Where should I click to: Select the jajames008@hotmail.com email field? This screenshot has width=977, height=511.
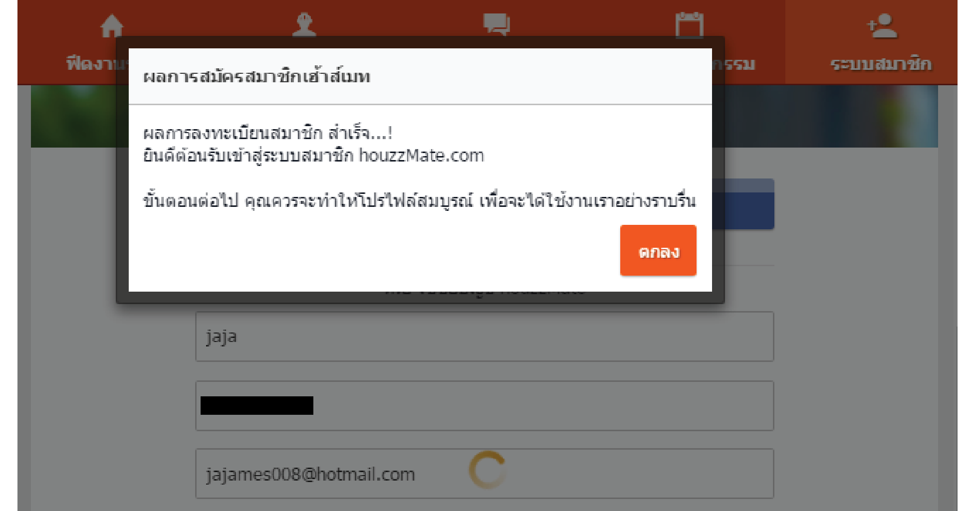click(x=485, y=474)
